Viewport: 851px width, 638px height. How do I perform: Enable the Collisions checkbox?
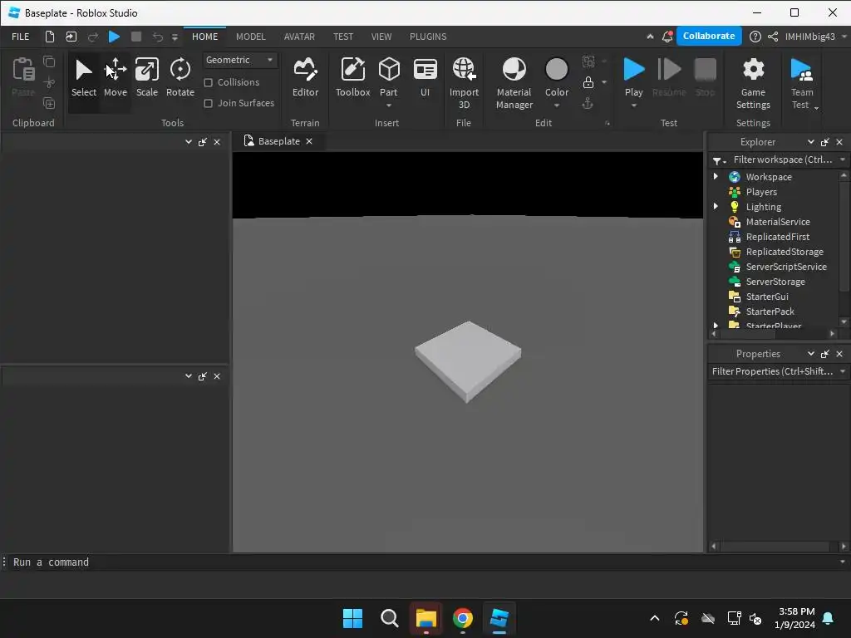point(208,82)
